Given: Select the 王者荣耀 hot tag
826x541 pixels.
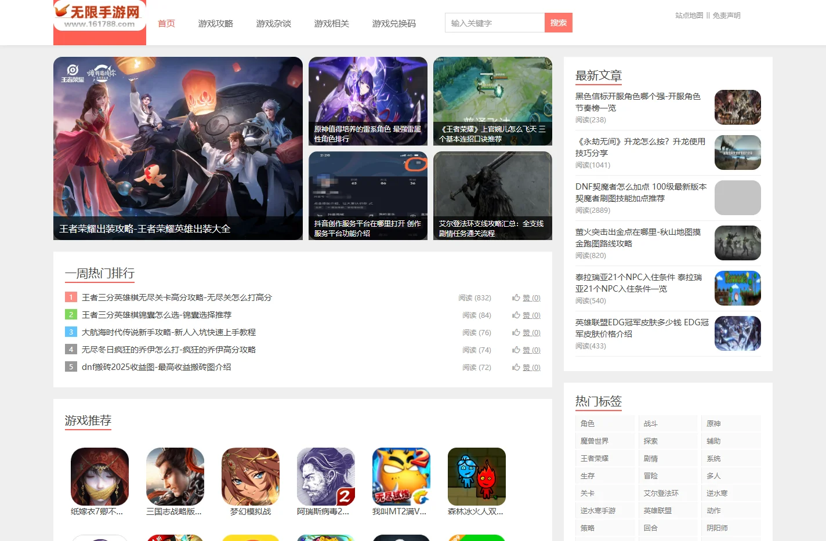Looking at the screenshot, I should tap(605, 459).
